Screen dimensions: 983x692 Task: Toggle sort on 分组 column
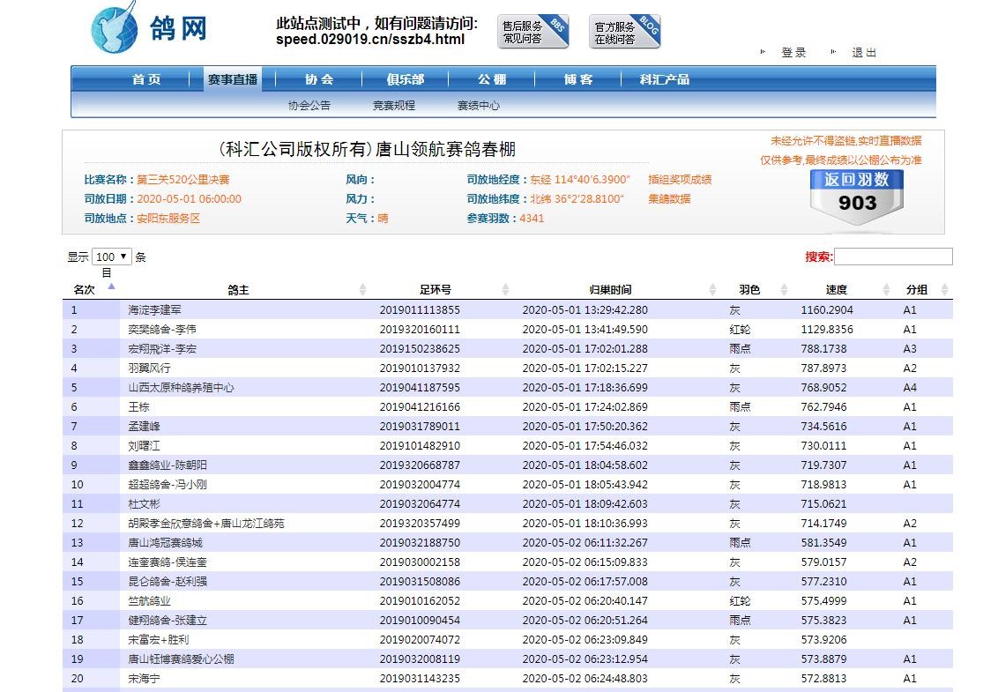coord(944,290)
